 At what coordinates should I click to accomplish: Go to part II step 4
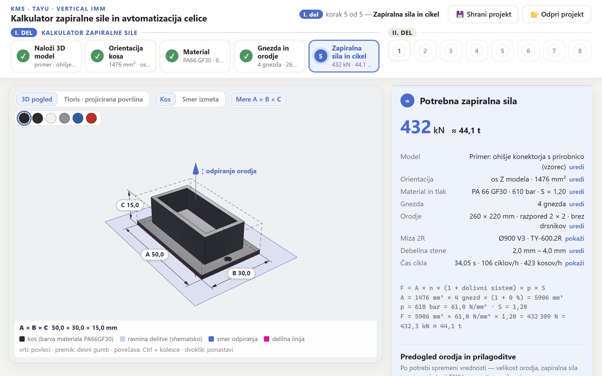click(x=477, y=51)
